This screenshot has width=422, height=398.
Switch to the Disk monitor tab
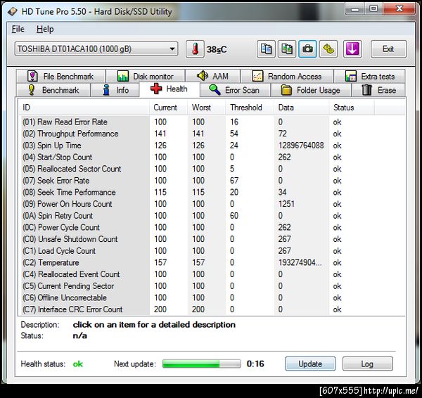click(146, 76)
